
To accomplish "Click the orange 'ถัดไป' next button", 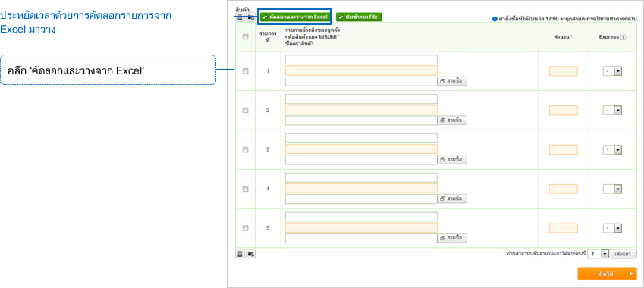I will [607, 274].
